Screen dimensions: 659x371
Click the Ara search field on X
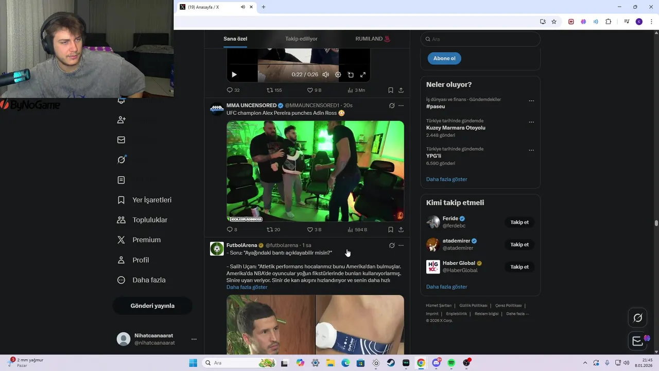480,39
